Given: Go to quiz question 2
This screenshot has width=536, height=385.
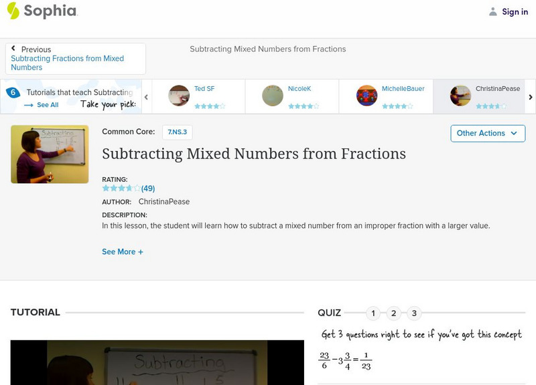Looking at the screenshot, I should click(394, 313).
